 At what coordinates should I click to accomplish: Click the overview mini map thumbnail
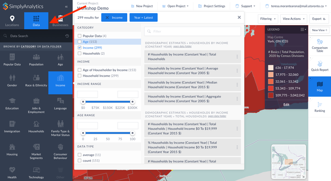(289, 162)
